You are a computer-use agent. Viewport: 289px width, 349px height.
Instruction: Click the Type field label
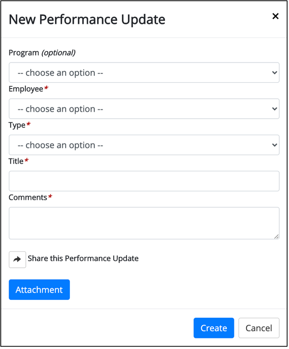click(17, 125)
